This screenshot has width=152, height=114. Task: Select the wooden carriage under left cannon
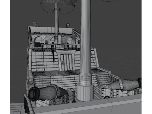pos(55,99)
